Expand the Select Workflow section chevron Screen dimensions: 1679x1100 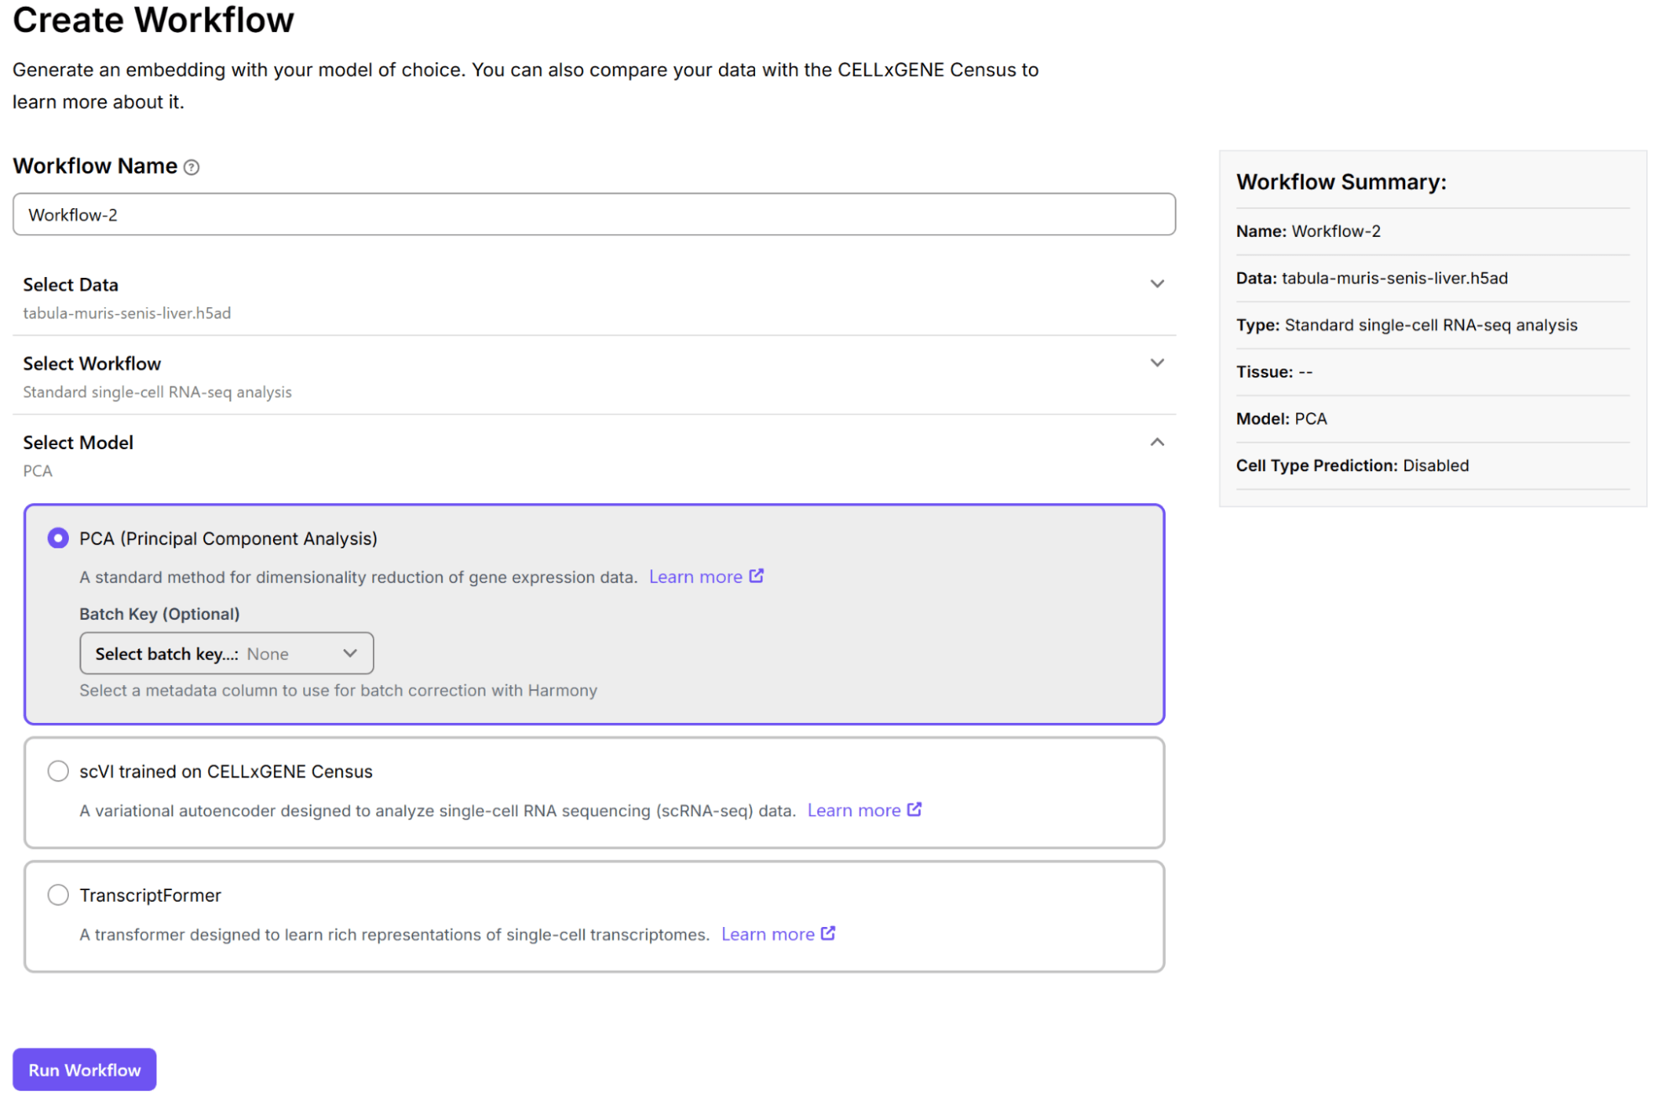1157,363
